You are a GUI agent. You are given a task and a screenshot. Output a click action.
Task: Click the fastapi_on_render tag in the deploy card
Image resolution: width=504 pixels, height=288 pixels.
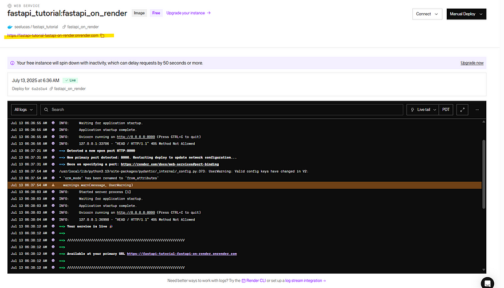point(70,89)
